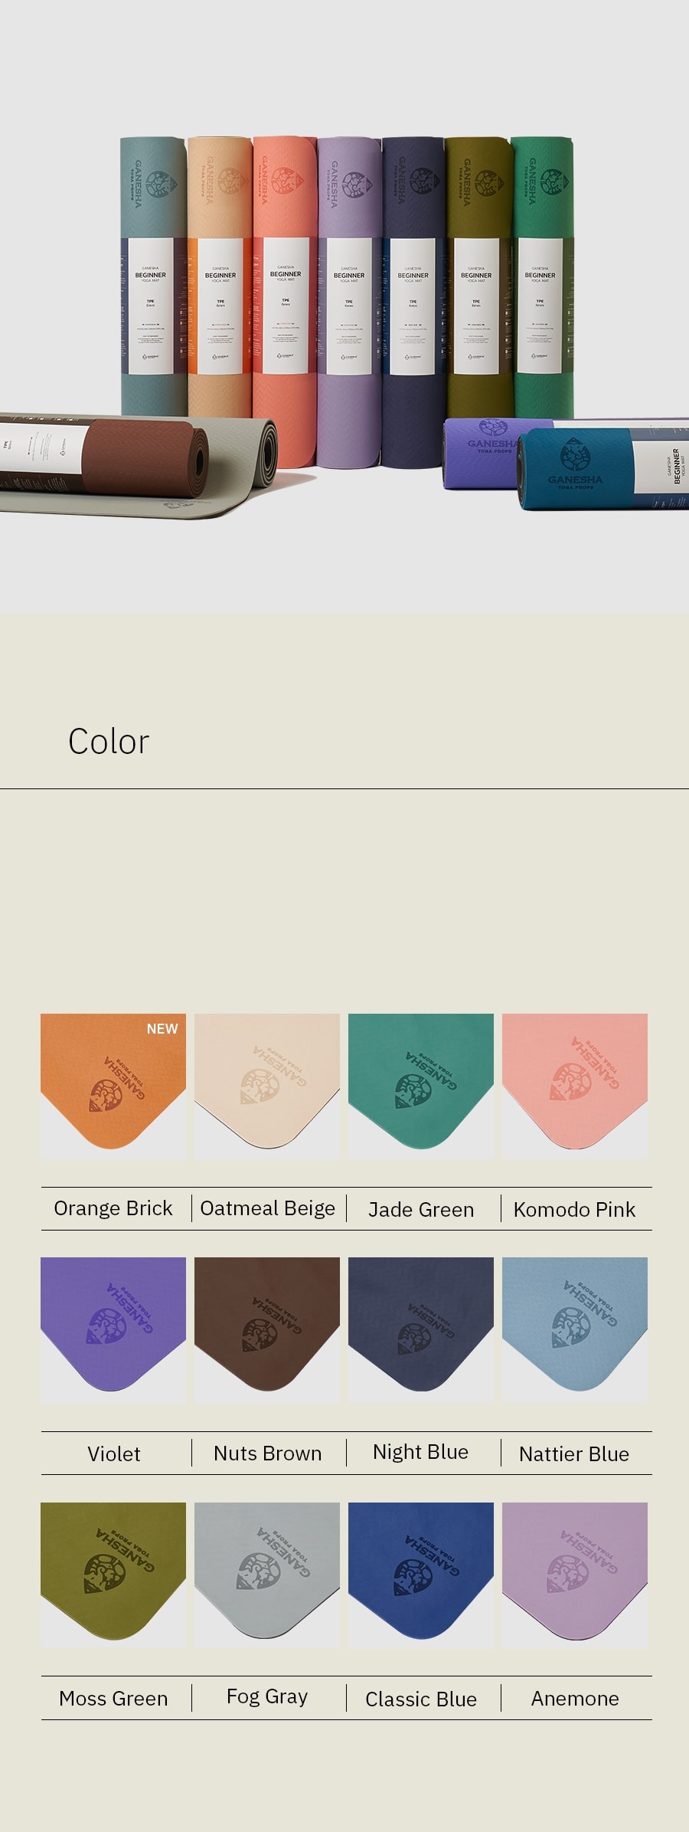Select the Moss Green mat swatch
Image resolution: width=689 pixels, height=1832 pixels.
tap(113, 1575)
